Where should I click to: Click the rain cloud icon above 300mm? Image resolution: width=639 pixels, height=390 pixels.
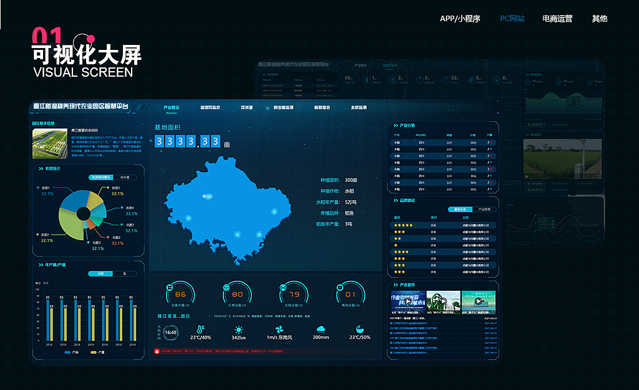click(321, 329)
